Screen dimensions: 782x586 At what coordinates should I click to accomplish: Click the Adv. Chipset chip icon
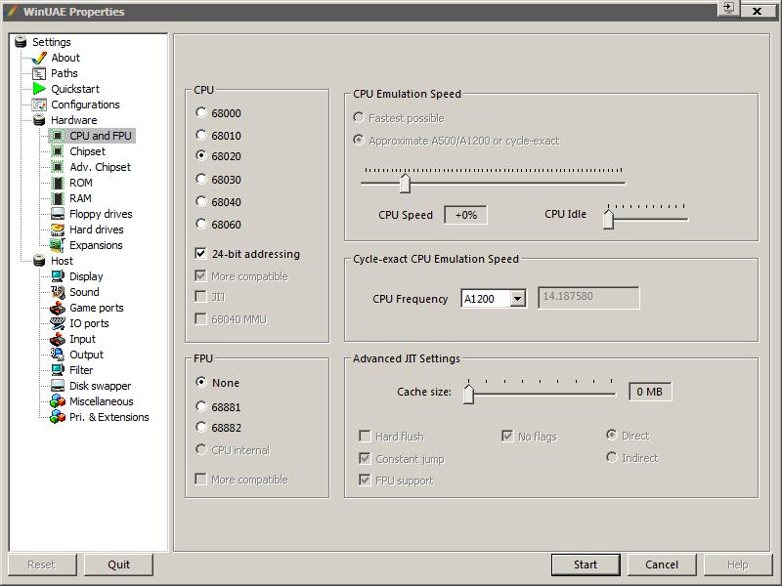58,167
